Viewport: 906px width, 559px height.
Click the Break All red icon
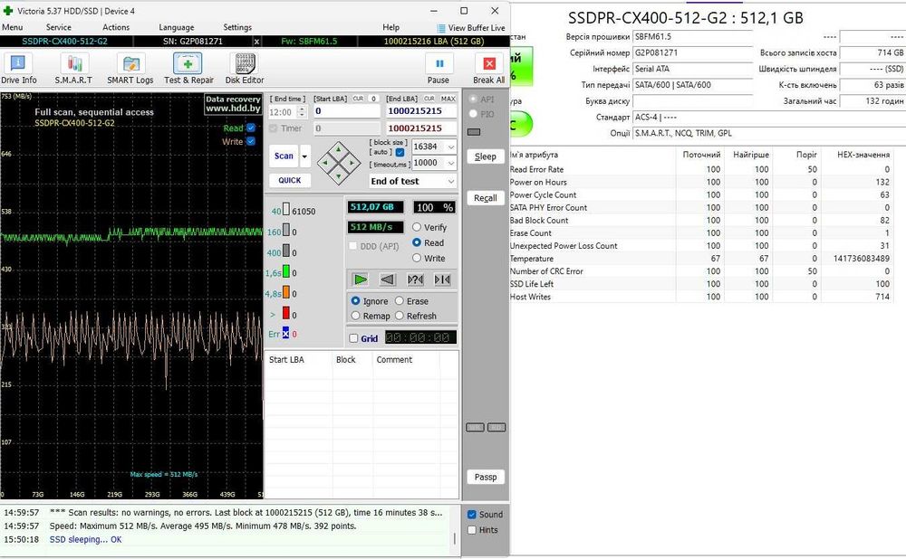[x=489, y=63]
